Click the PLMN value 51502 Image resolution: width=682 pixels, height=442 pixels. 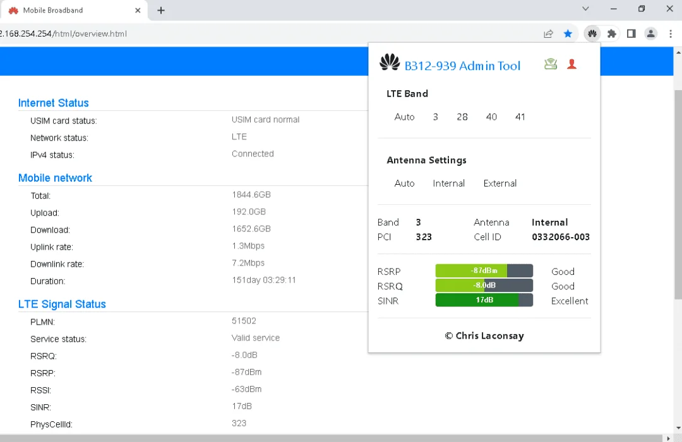[x=244, y=321]
